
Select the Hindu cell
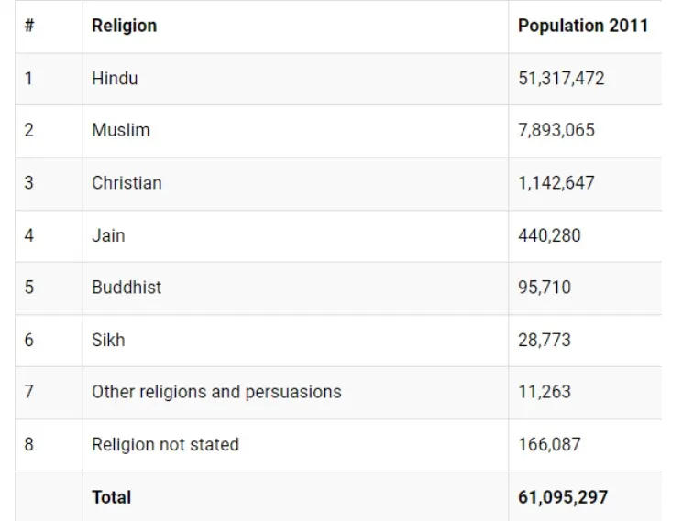tap(115, 78)
